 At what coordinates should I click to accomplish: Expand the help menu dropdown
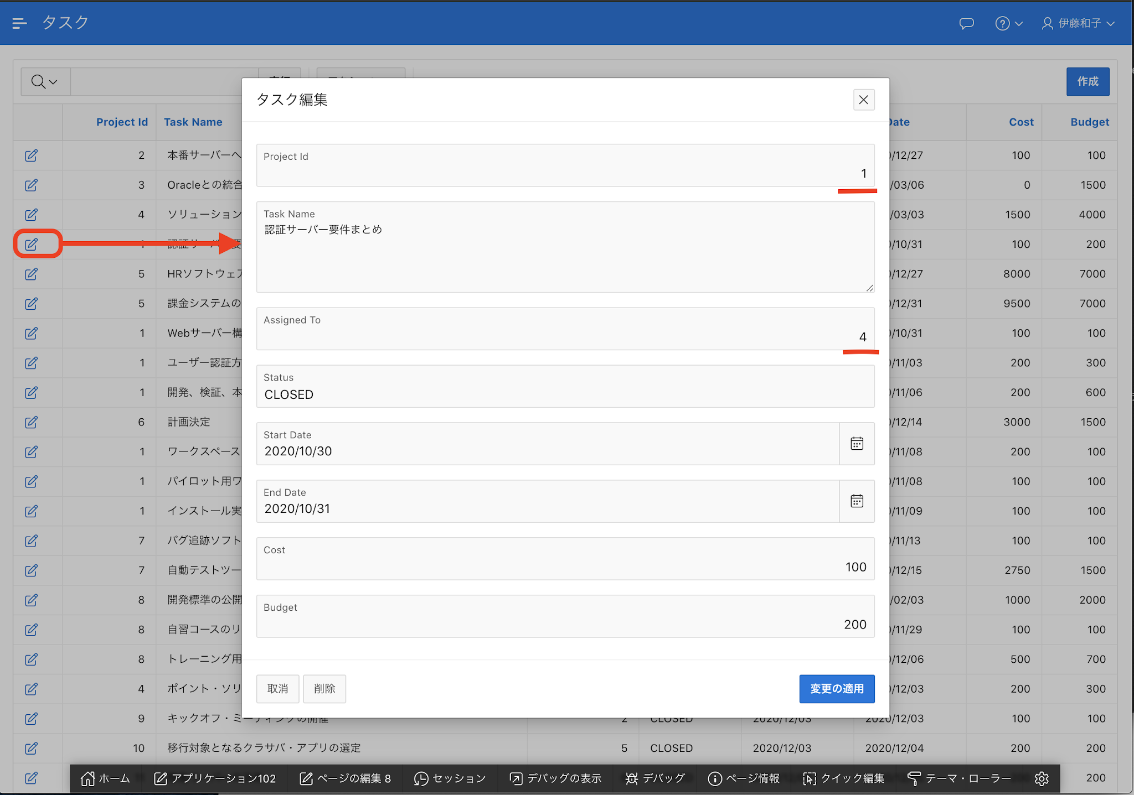click(x=1008, y=23)
